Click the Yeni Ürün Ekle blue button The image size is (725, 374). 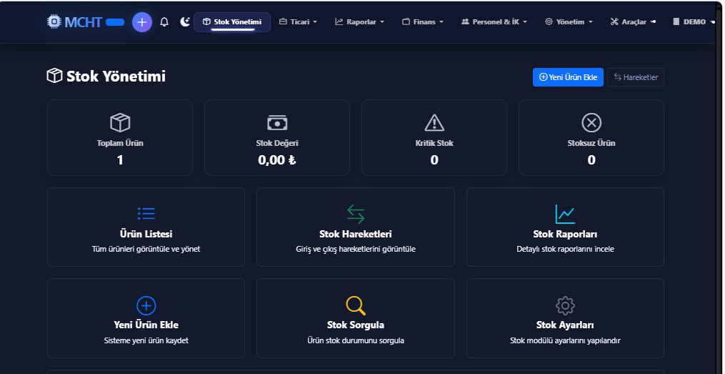[568, 77]
